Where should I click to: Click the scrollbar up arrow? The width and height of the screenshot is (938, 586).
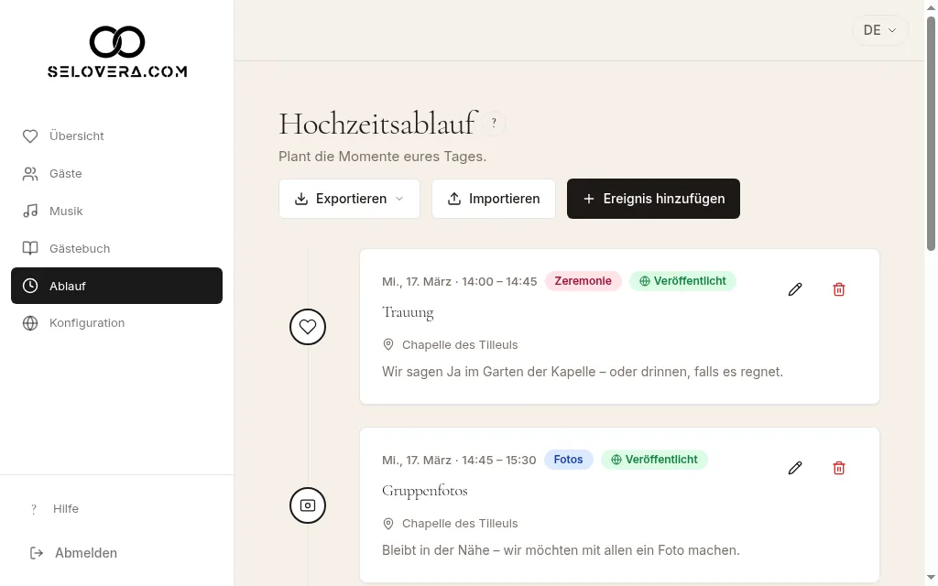point(931,7)
